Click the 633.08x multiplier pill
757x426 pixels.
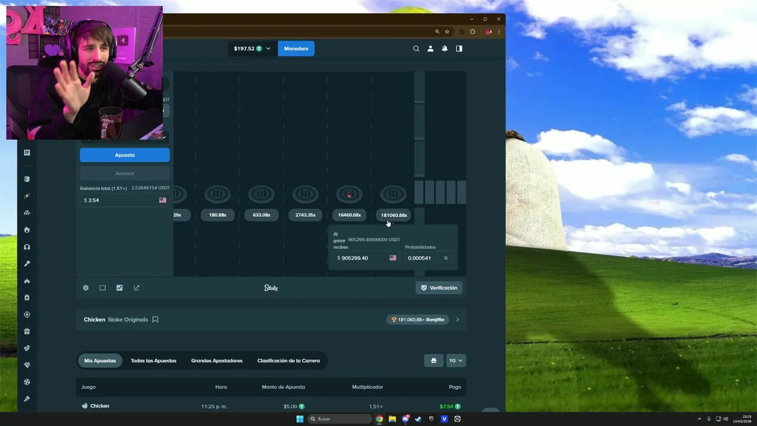coord(261,215)
